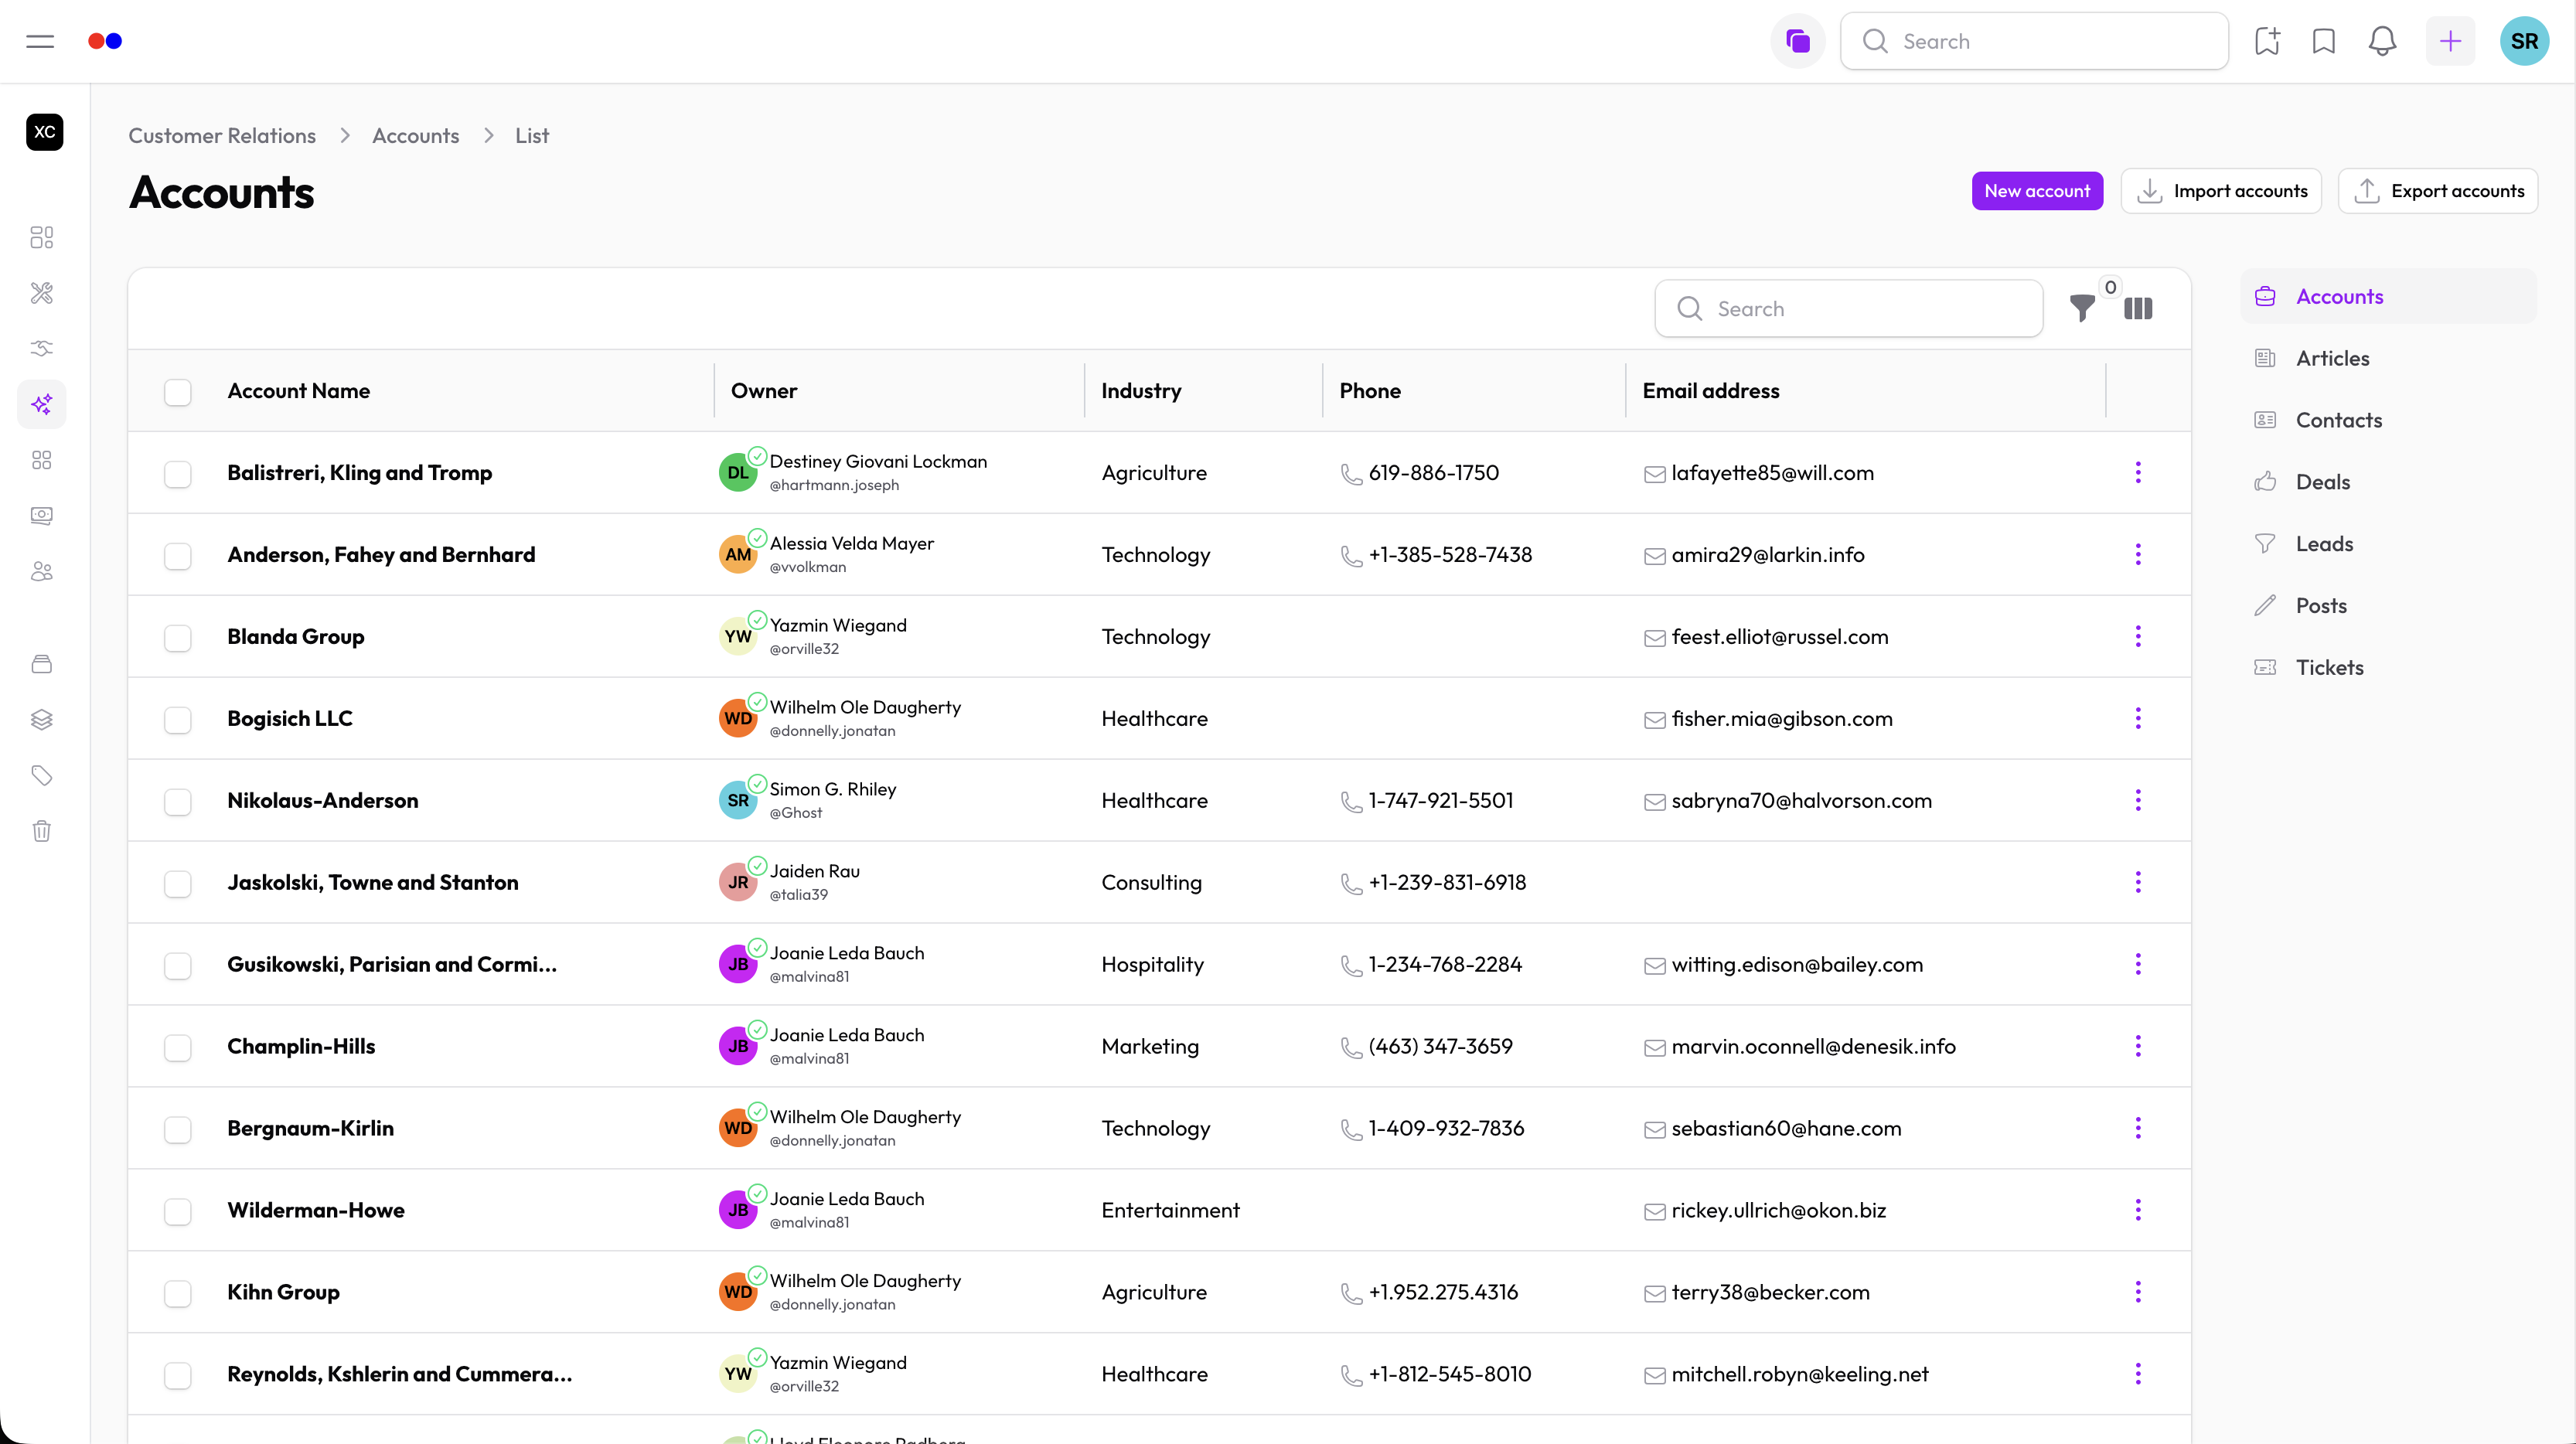The width and height of the screenshot is (2576, 1444).
Task: Go to Customer Relations breadcrumb
Action: [222, 136]
